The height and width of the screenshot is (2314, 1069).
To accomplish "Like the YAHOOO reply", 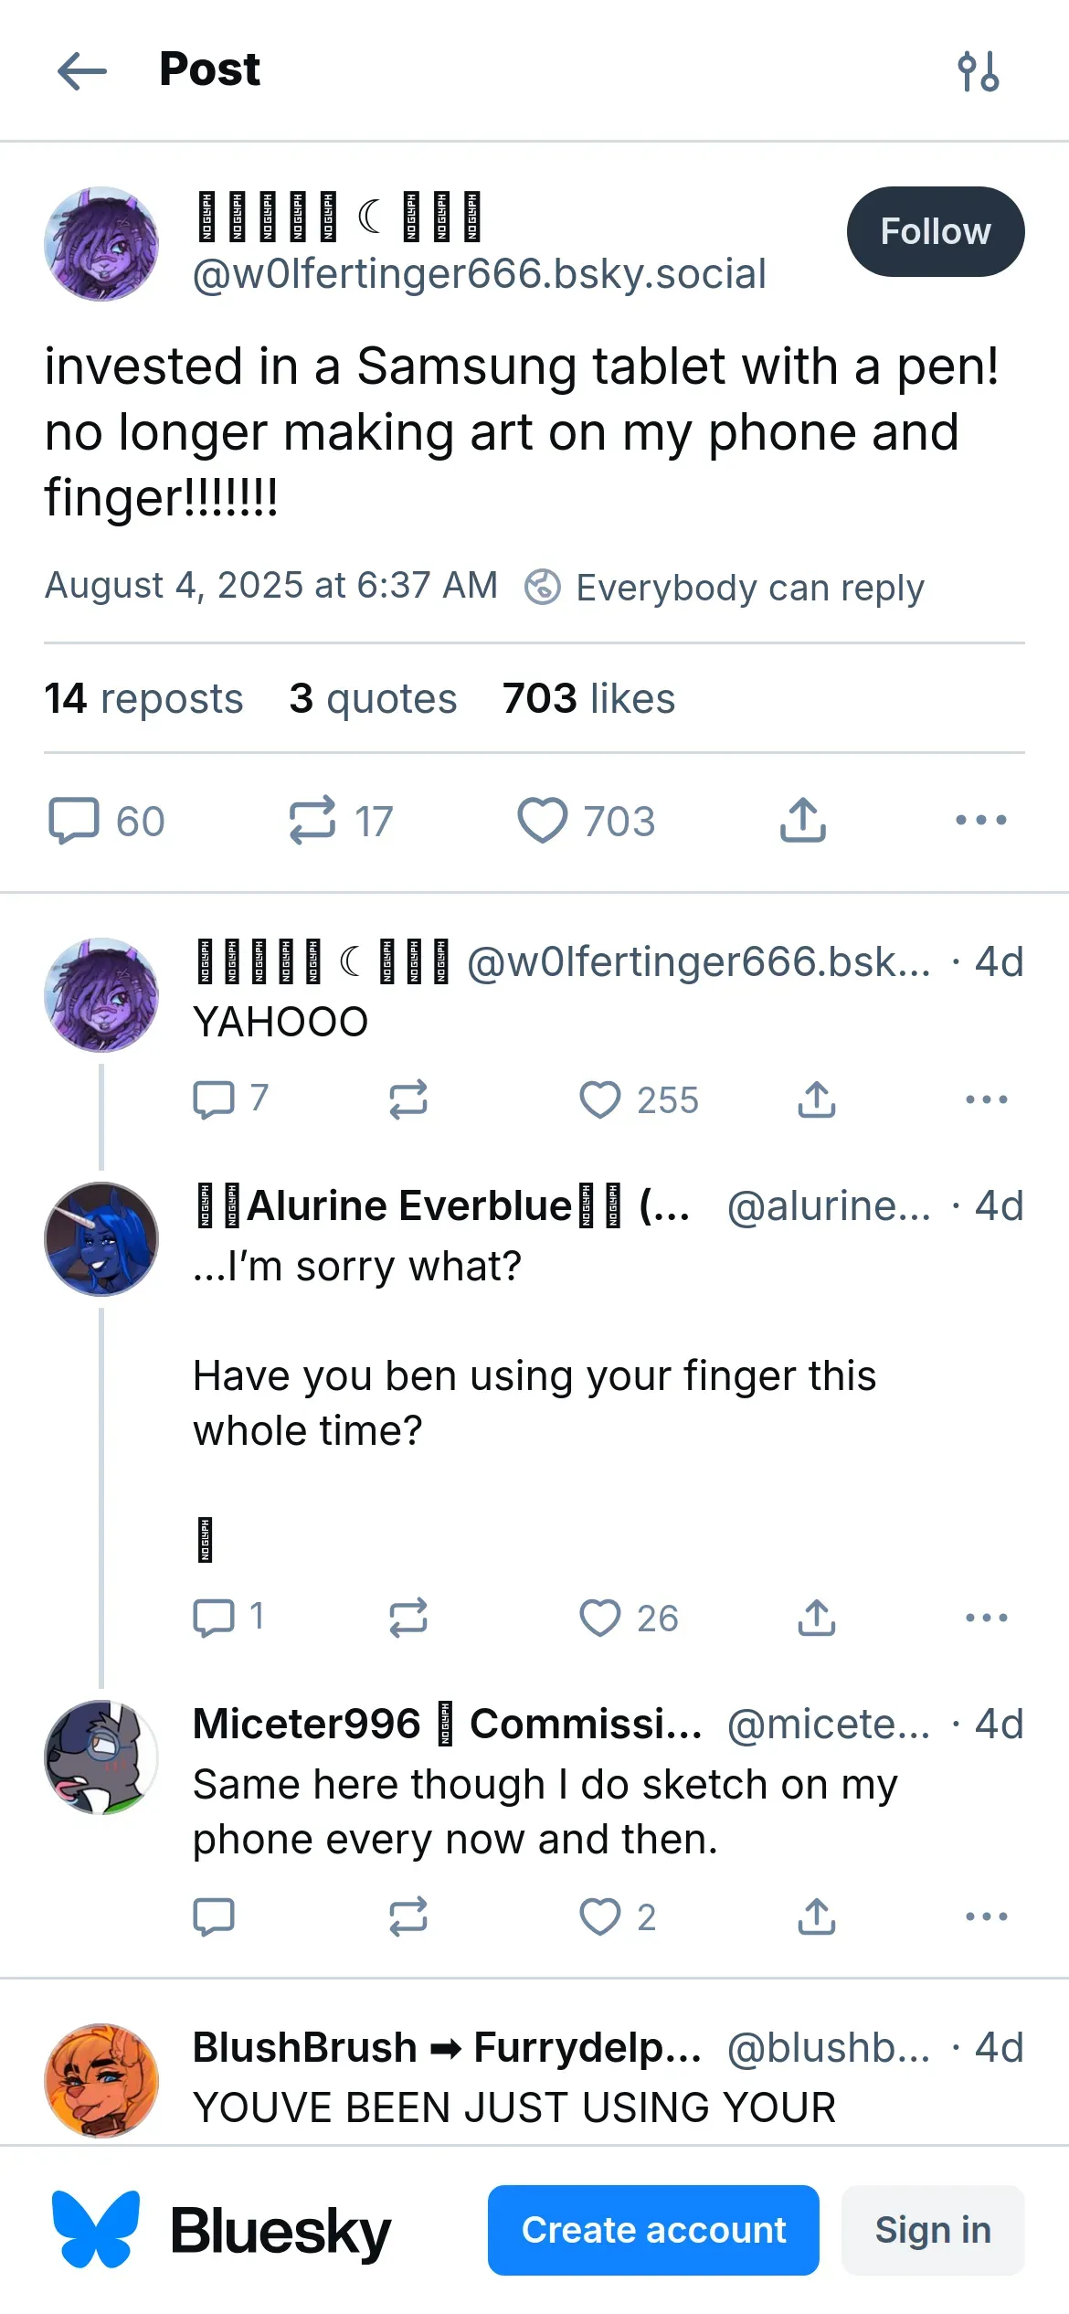I will point(600,1099).
